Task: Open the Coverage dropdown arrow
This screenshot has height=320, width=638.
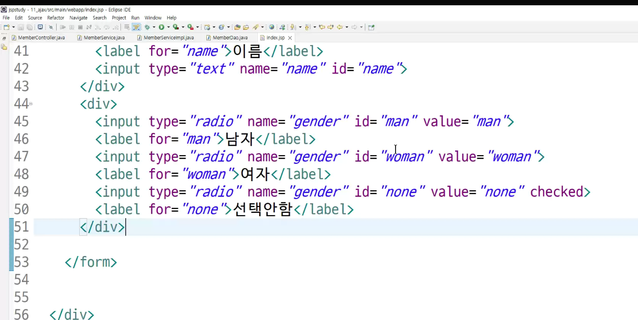Action: point(183,27)
